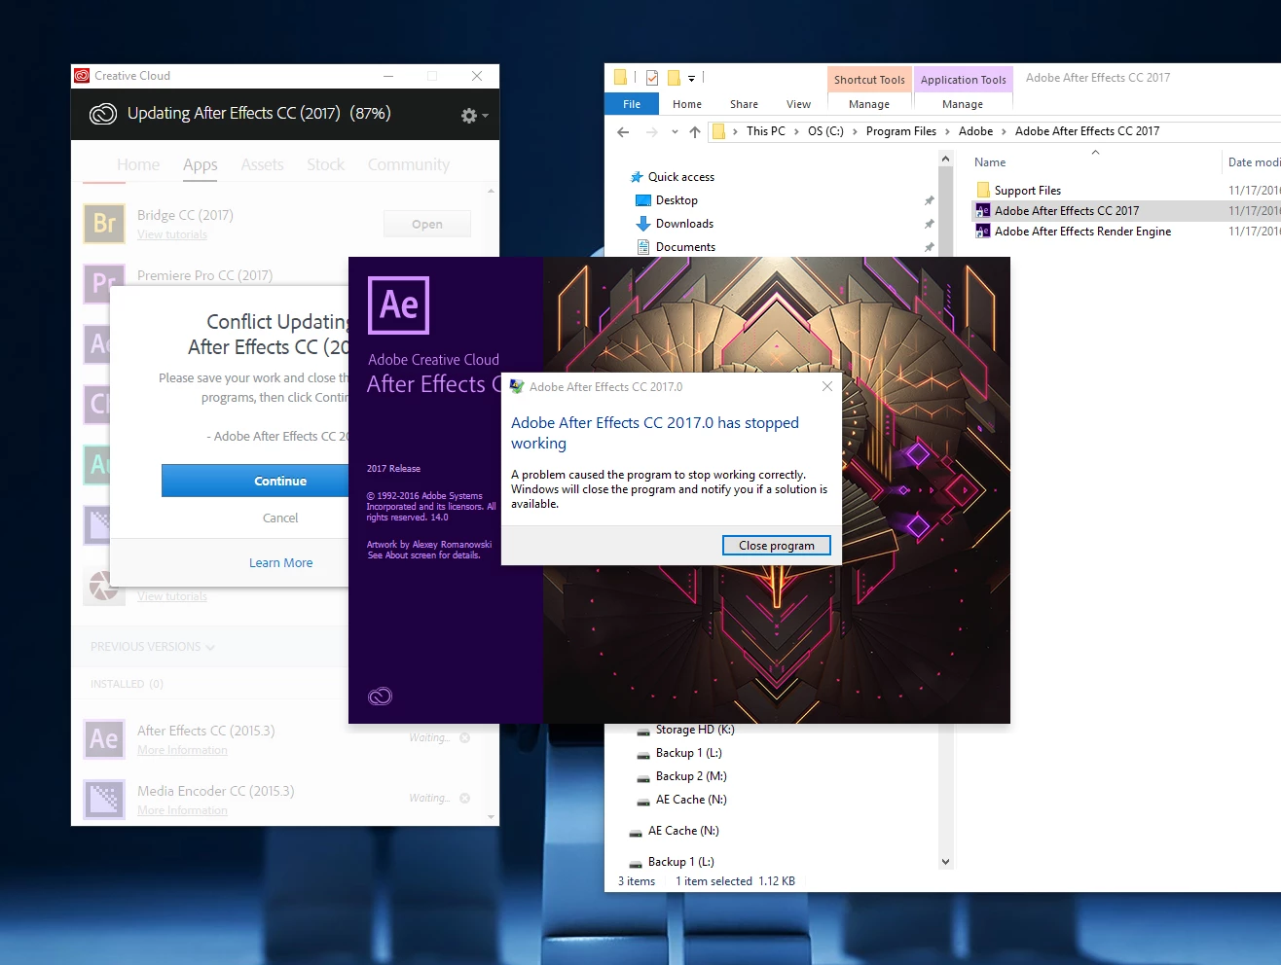
Task: Click the Downloads arrow icon in navigation pane
Action: click(642, 224)
